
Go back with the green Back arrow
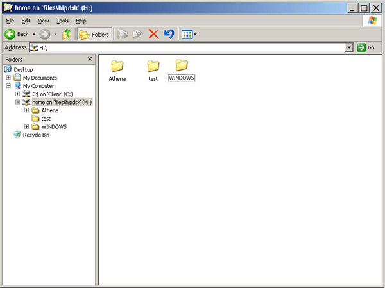pyautogui.click(x=10, y=34)
